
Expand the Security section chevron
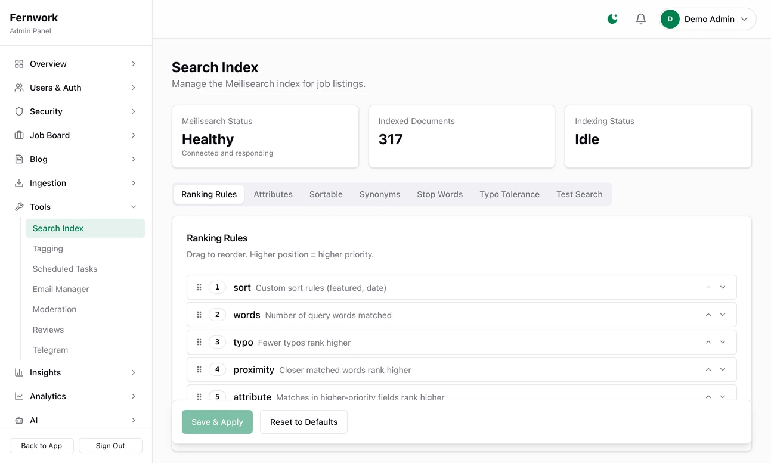tap(134, 111)
